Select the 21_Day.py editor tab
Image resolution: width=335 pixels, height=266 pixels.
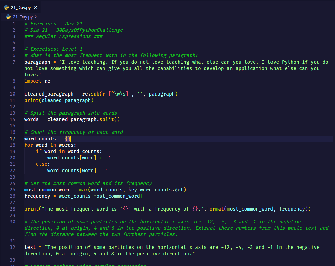[x=20, y=7]
